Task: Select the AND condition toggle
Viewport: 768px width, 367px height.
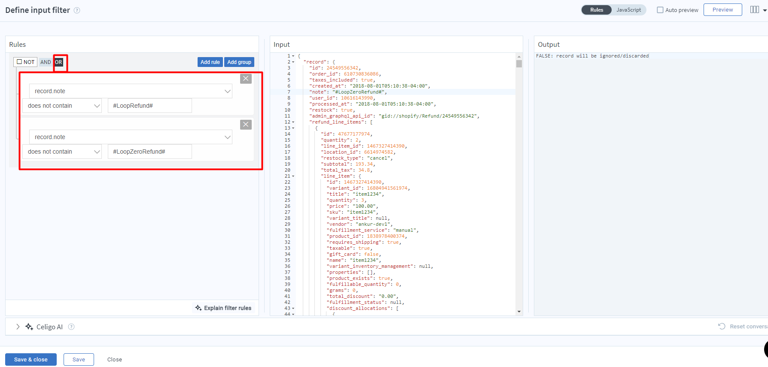Action: click(46, 62)
